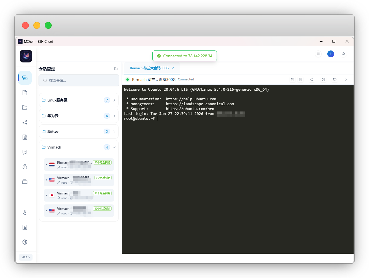Click the 搜索会话 search input field
This screenshot has height=278, width=369.
81,80
